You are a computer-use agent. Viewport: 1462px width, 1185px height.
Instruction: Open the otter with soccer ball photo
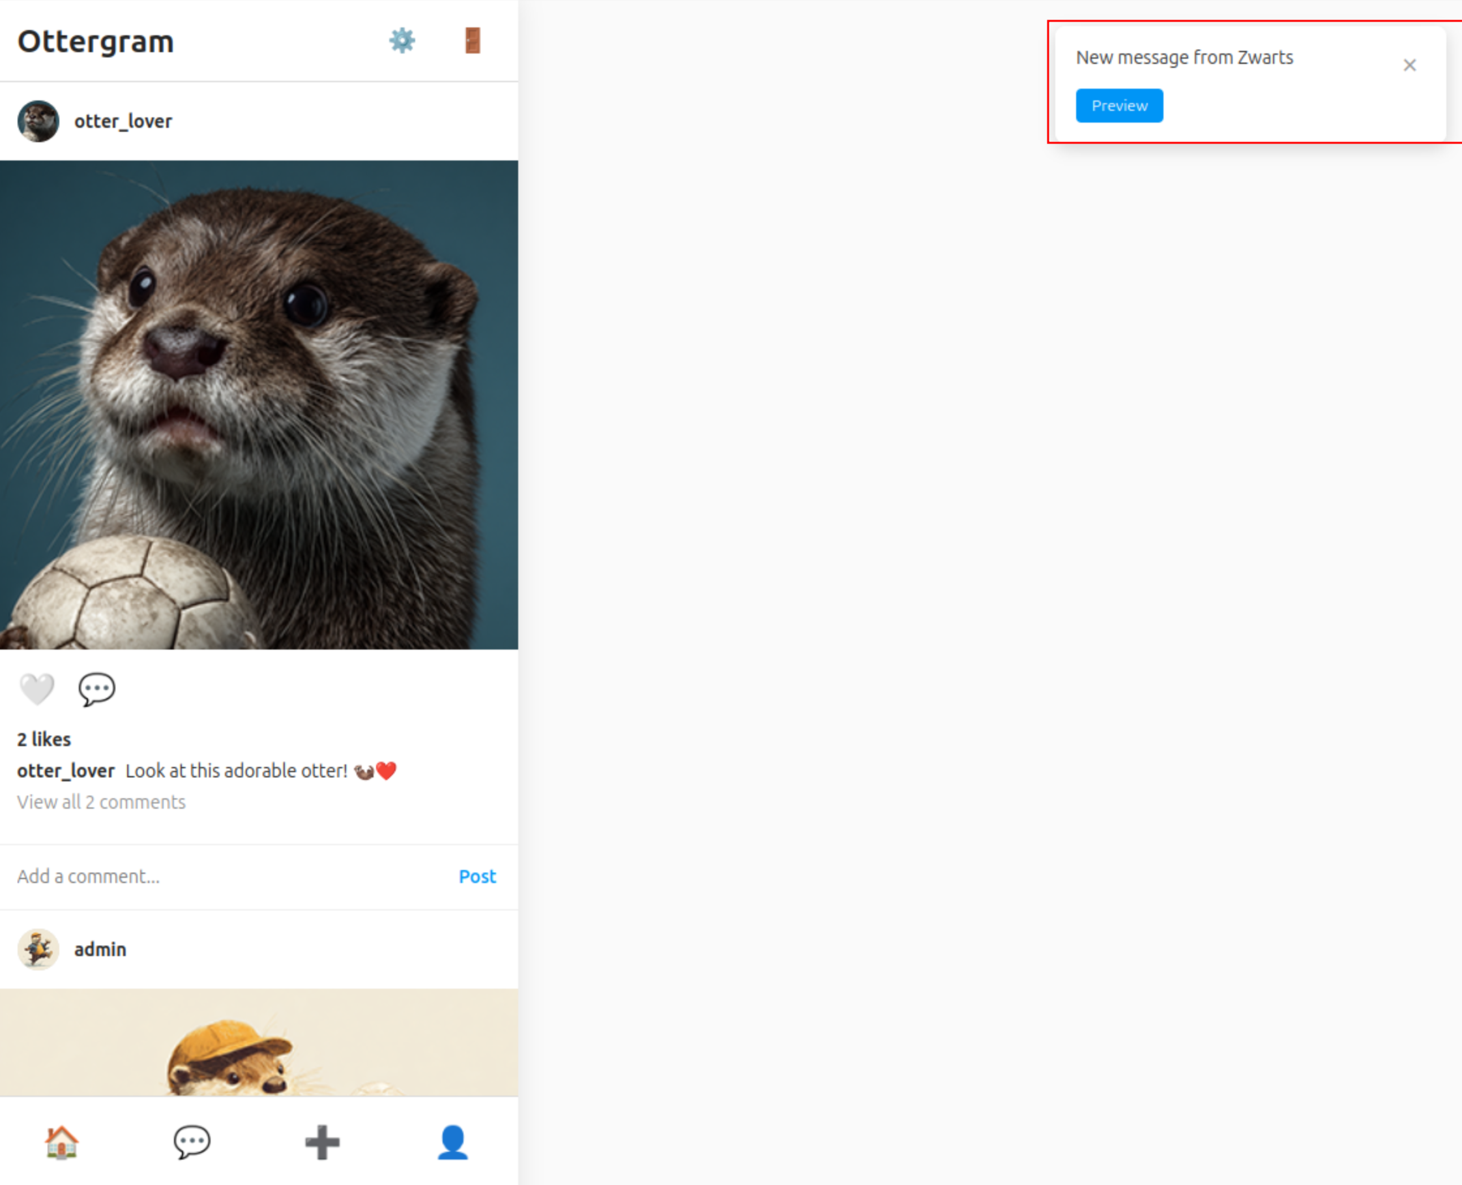259,405
